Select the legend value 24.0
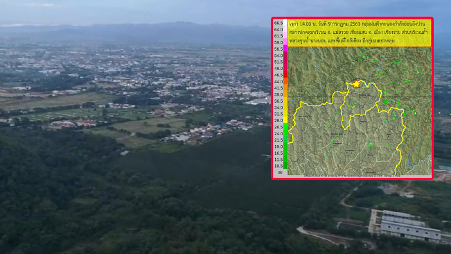 click(279, 133)
